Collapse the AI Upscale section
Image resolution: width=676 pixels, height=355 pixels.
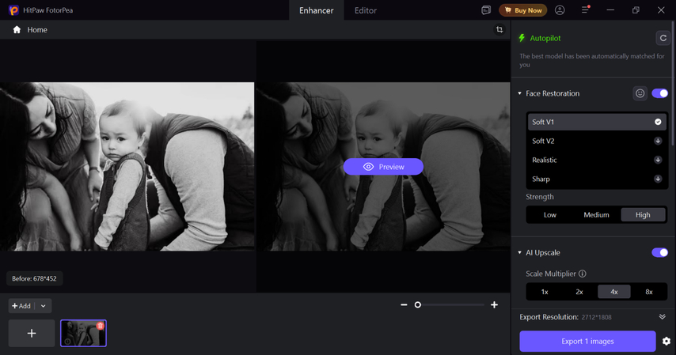point(519,252)
